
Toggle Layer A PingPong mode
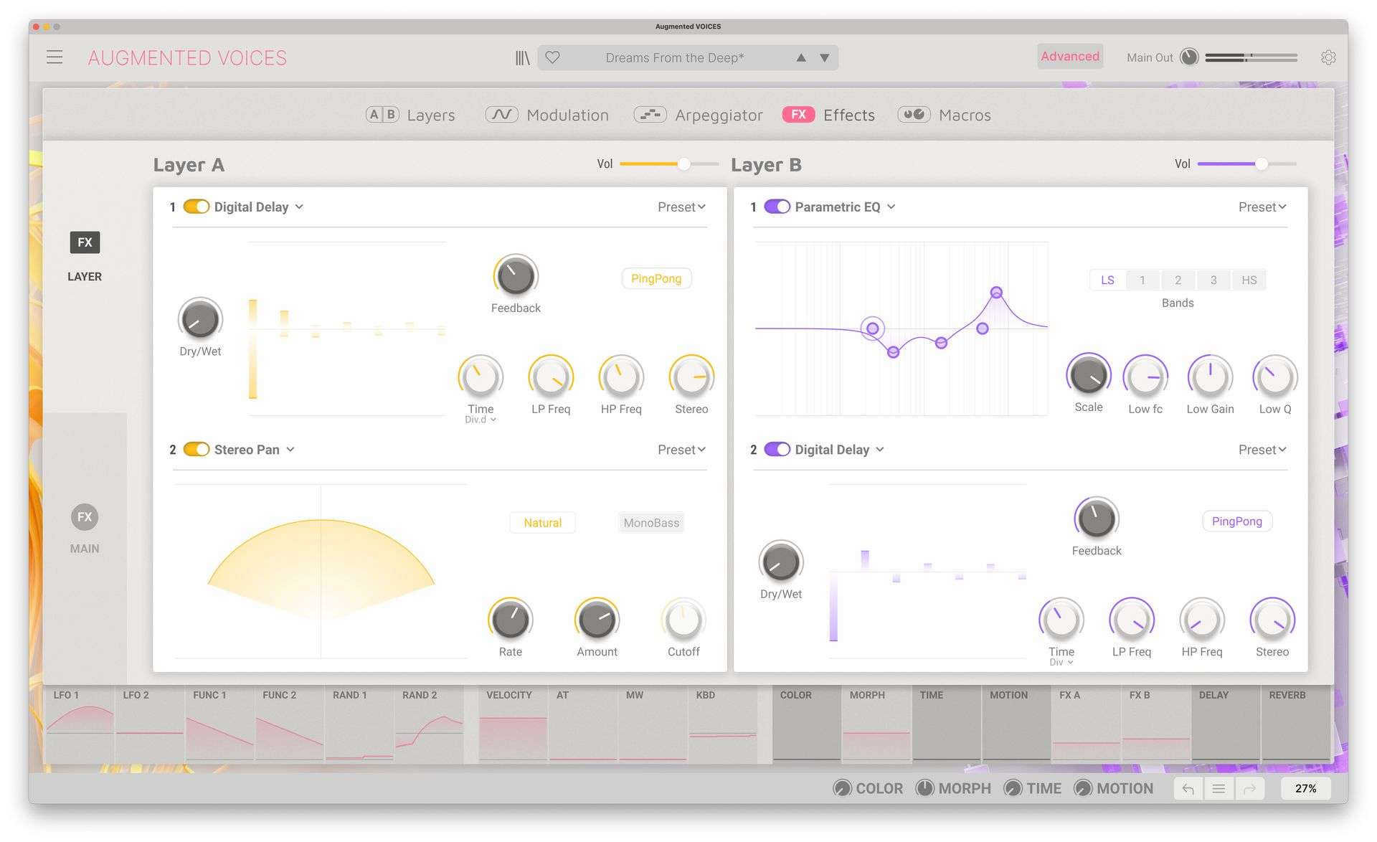coord(656,278)
